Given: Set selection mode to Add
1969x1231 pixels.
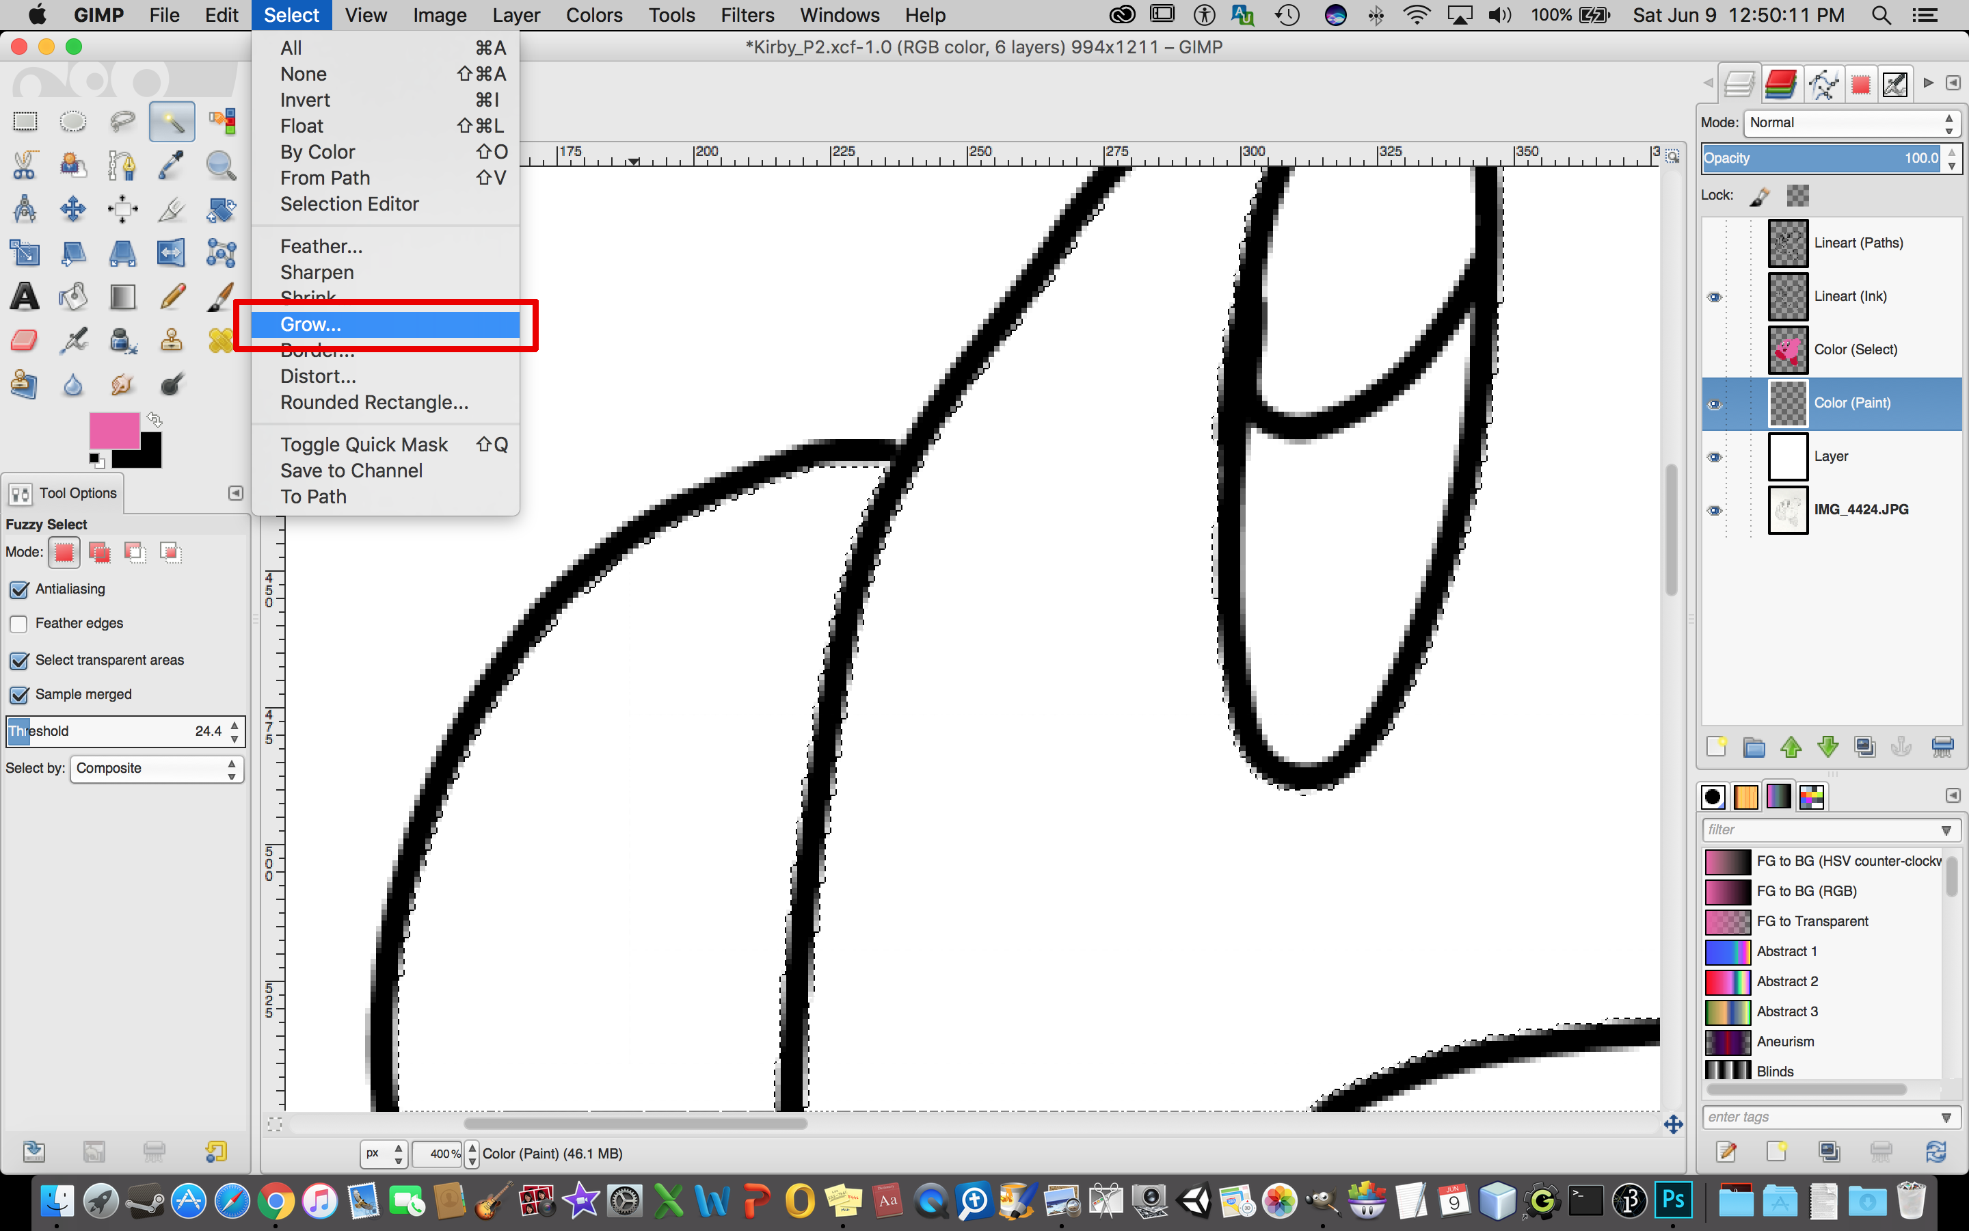Looking at the screenshot, I should (99, 553).
